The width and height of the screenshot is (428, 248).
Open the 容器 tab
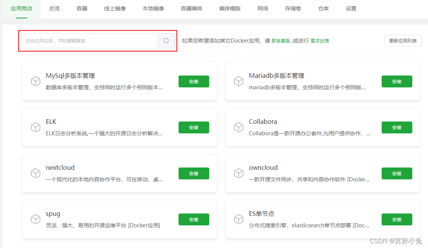(x=82, y=9)
